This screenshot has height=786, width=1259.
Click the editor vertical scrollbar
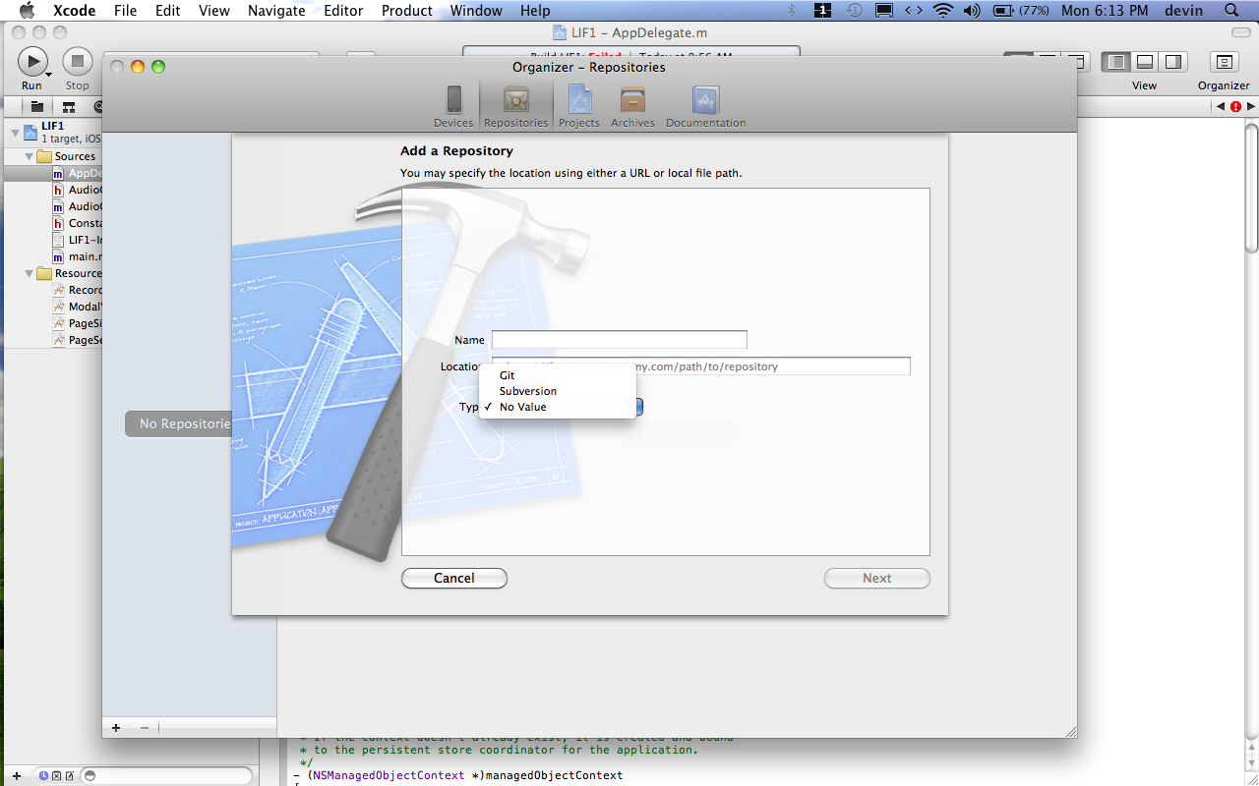(1251, 187)
